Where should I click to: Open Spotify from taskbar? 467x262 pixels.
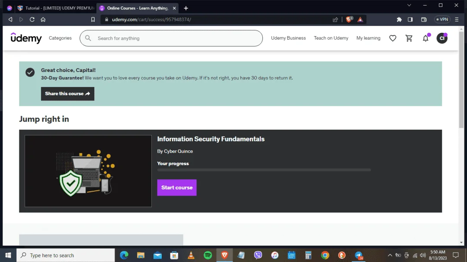click(x=208, y=255)
